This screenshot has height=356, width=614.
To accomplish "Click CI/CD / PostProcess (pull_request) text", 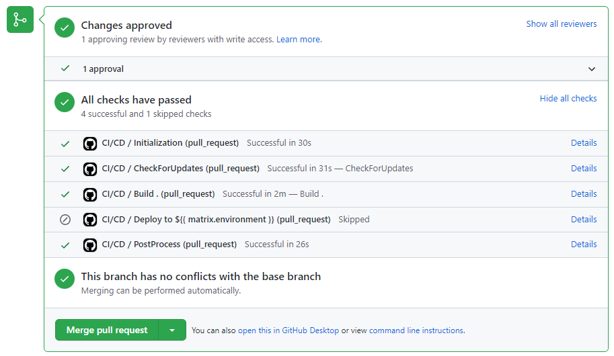I will pos(169,244).
